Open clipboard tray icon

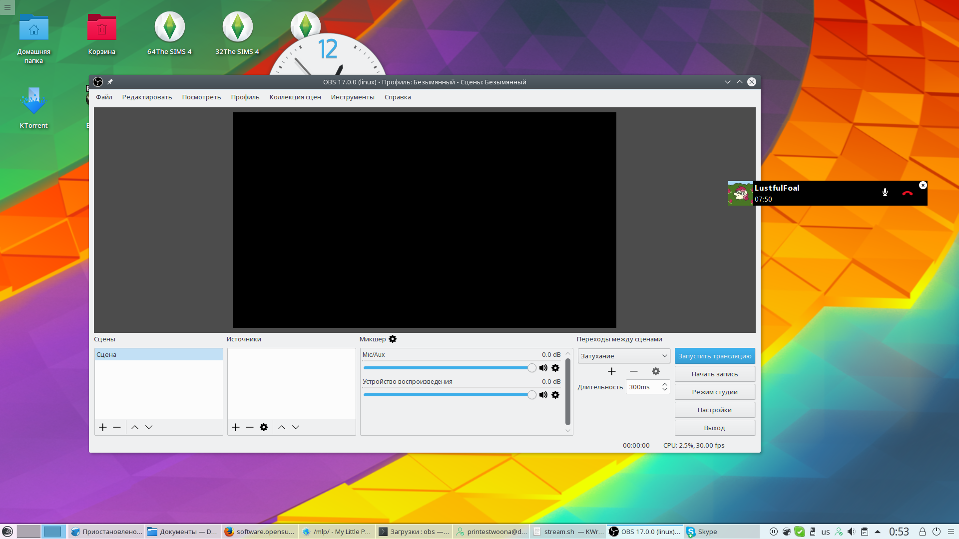tap(864, 532)
